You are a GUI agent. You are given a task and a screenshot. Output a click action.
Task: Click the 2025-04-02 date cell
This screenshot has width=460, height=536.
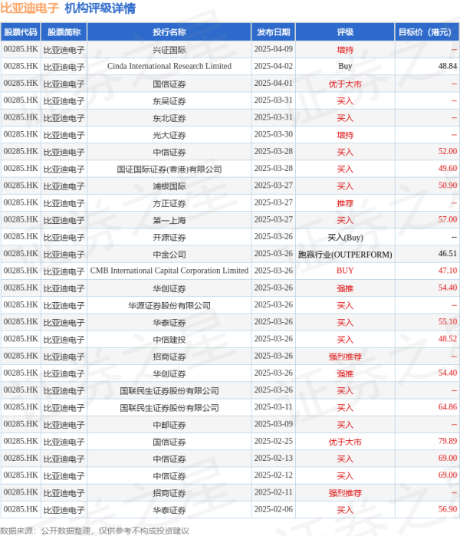(x=274, y=66)
